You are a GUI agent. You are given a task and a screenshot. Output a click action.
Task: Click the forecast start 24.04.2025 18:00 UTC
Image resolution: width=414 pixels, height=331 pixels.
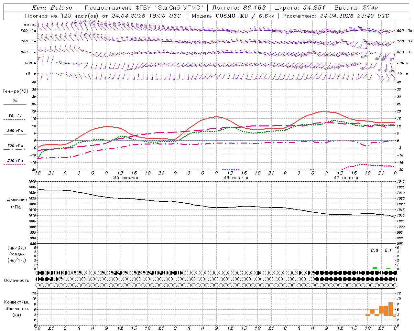146,16
